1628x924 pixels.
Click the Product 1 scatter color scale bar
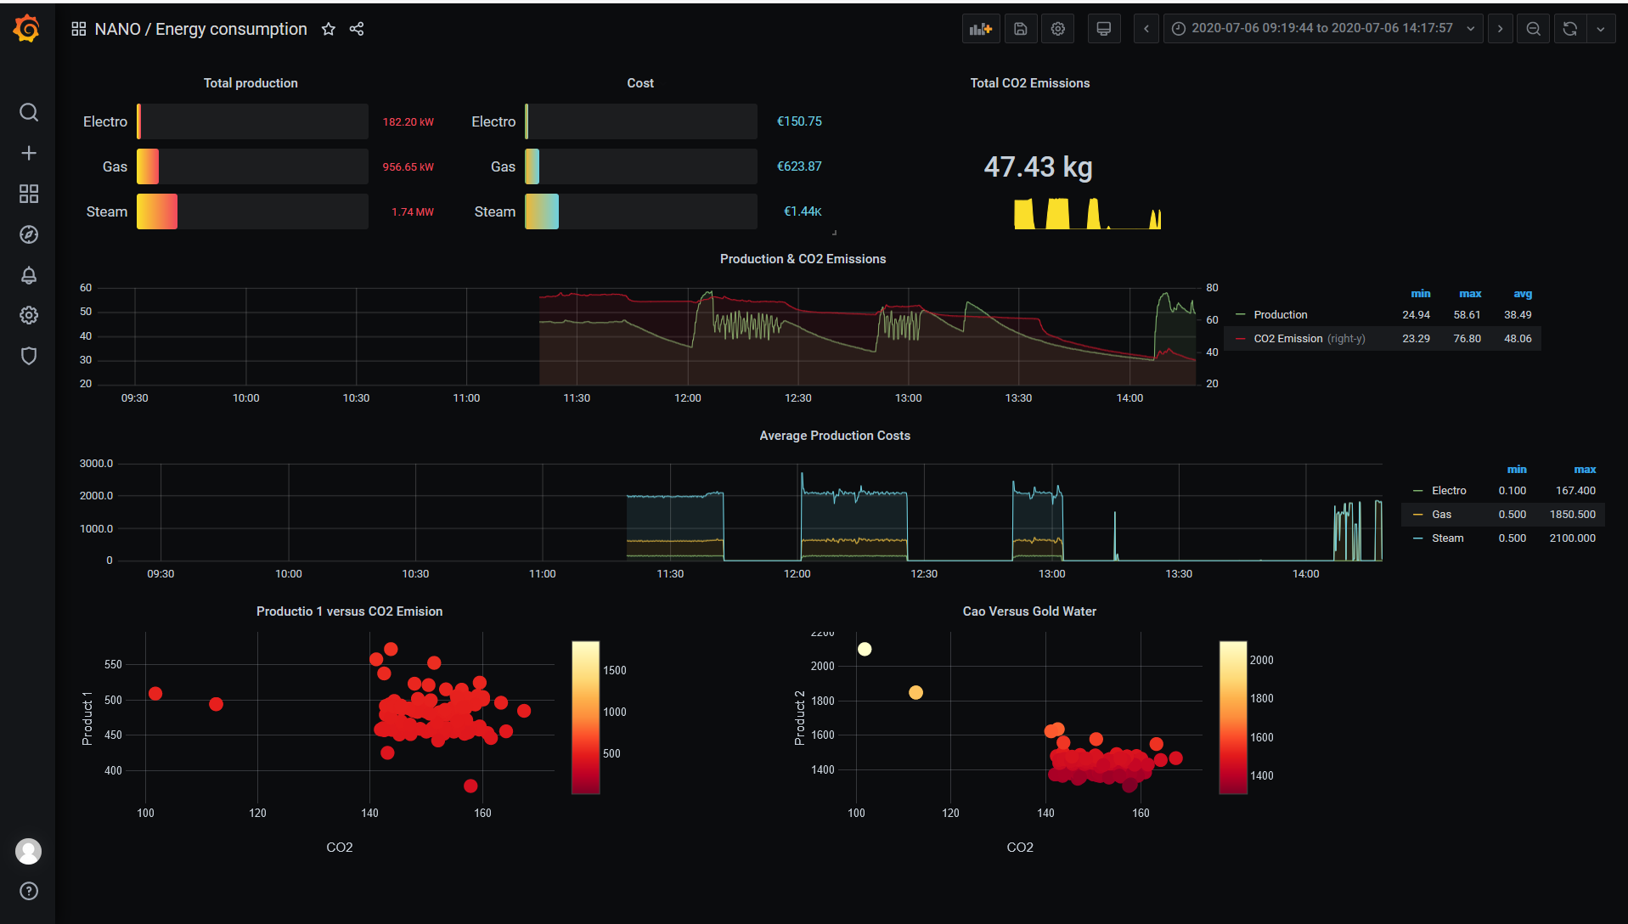(586, 718)
